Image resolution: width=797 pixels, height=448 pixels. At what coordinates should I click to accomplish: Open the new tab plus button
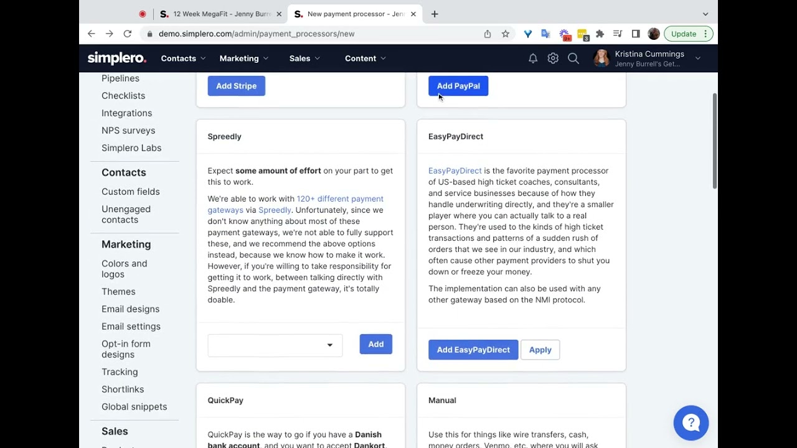tap(435, 14)
